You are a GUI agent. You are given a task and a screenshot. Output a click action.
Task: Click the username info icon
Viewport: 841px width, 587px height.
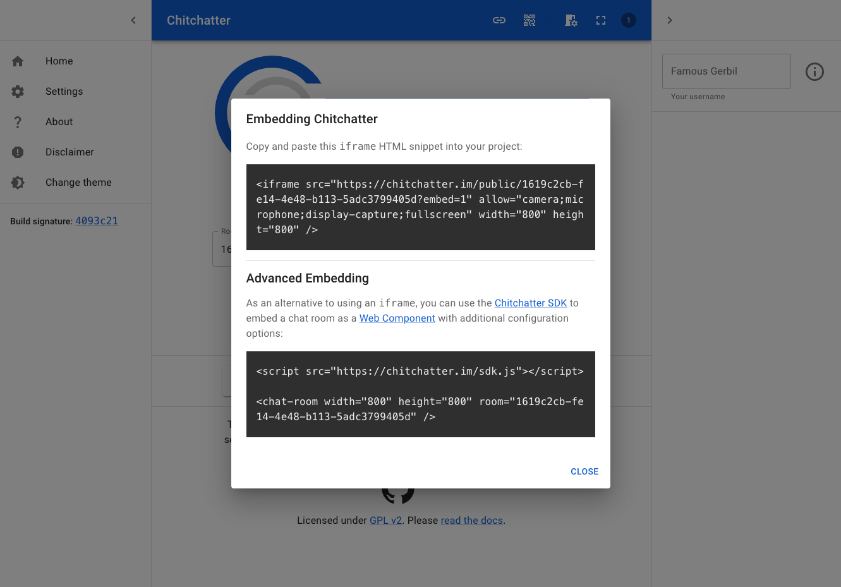pos(814,71)
